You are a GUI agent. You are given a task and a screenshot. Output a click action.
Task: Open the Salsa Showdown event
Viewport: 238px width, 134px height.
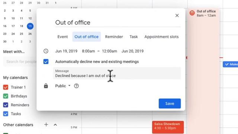[168, 127]
